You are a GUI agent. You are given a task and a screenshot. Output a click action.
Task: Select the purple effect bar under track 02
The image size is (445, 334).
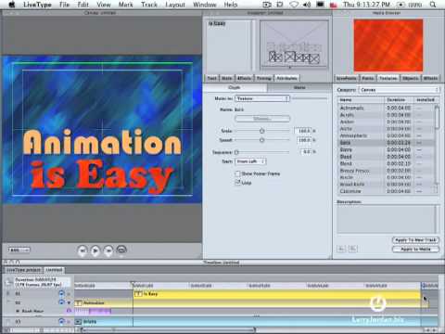93,311
